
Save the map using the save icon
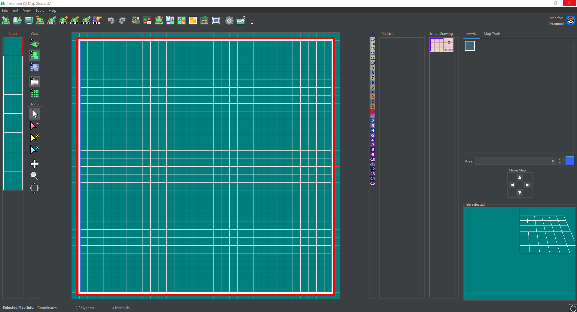[x=29, y=20]
